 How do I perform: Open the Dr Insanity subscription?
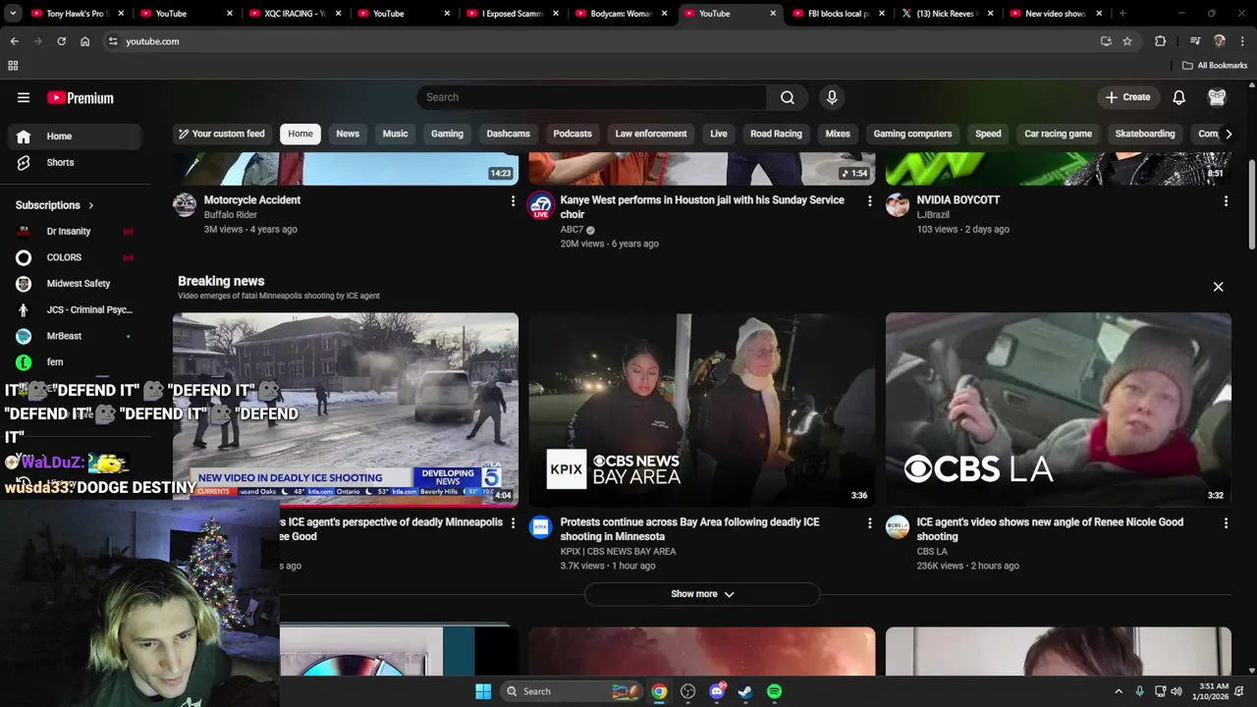point(77,232)
